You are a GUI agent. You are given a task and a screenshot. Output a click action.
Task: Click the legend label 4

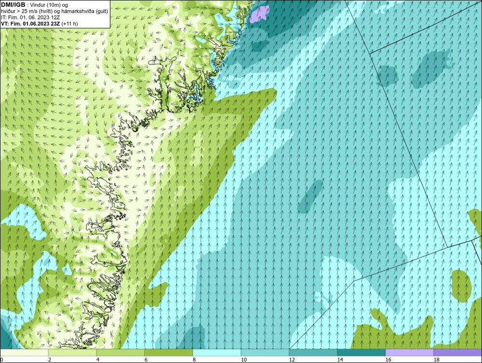point(98,360)
